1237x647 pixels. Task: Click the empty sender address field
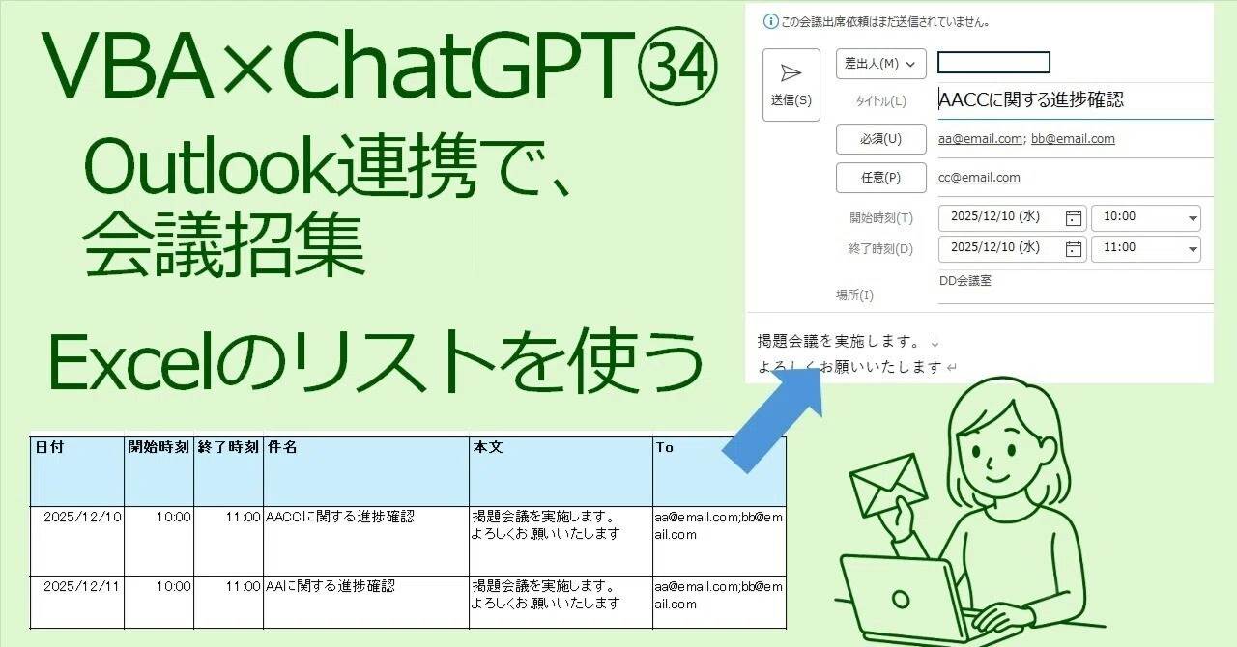coord(993,63)
